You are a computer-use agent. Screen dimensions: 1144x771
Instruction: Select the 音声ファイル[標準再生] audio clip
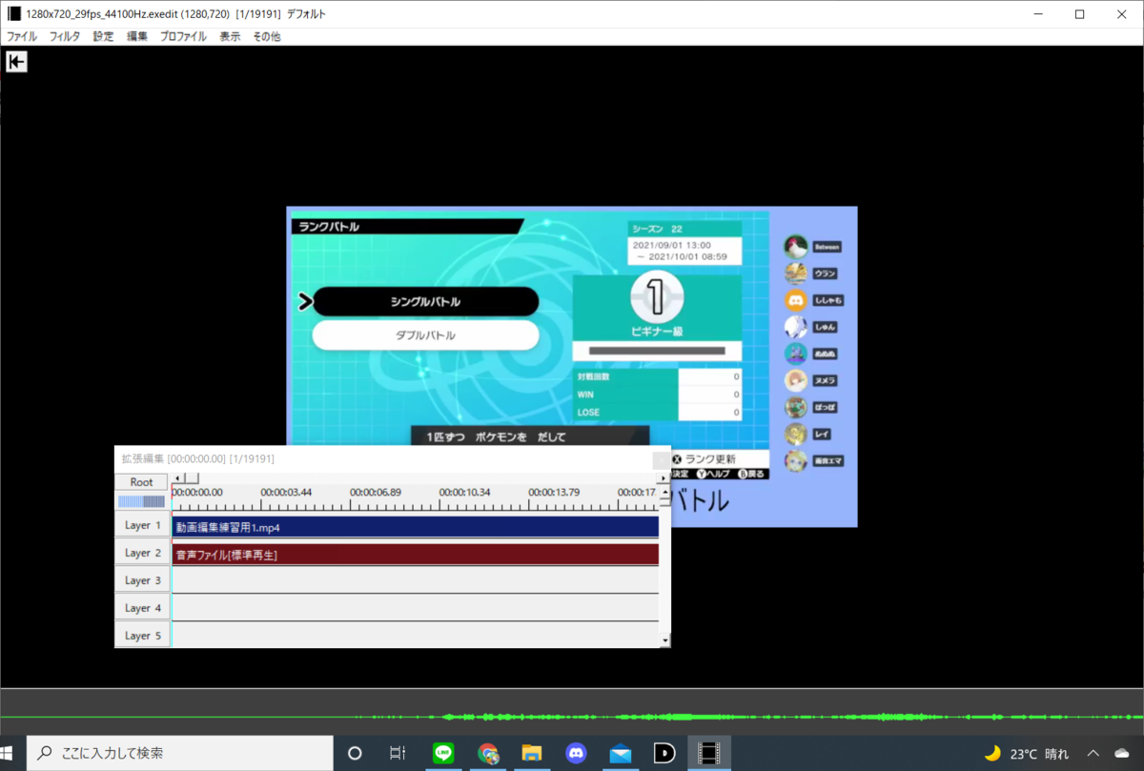point(415,555)
